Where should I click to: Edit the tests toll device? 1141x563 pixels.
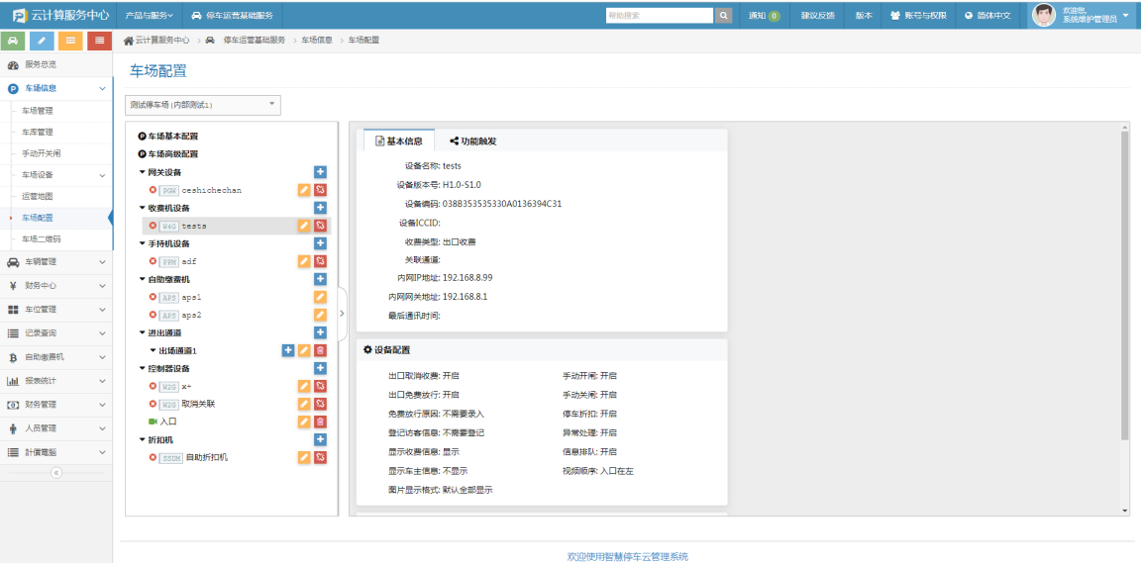[x=304, y=226]
